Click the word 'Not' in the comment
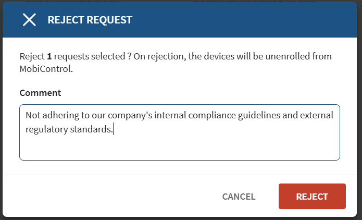 [x=33, y=115]
